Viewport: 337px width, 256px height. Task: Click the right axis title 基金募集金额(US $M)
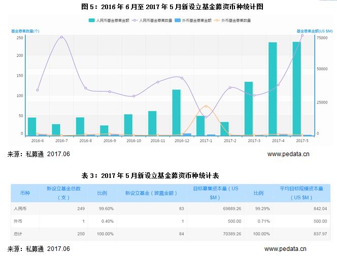(x=315, y=31)
